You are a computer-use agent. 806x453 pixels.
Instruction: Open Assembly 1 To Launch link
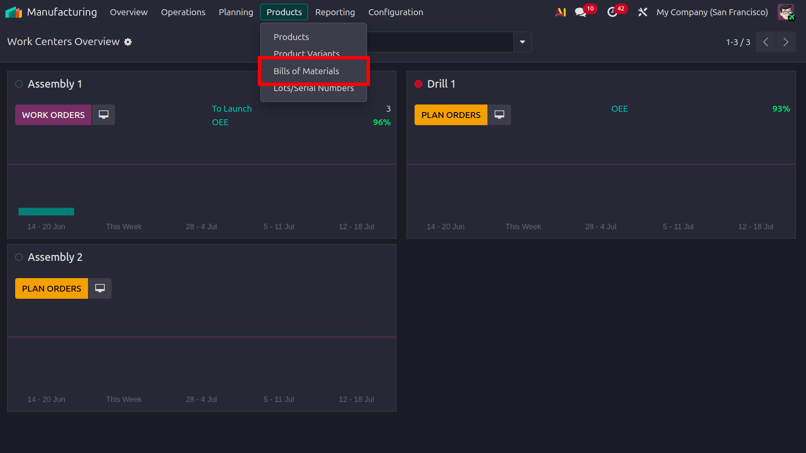(232, 109)
